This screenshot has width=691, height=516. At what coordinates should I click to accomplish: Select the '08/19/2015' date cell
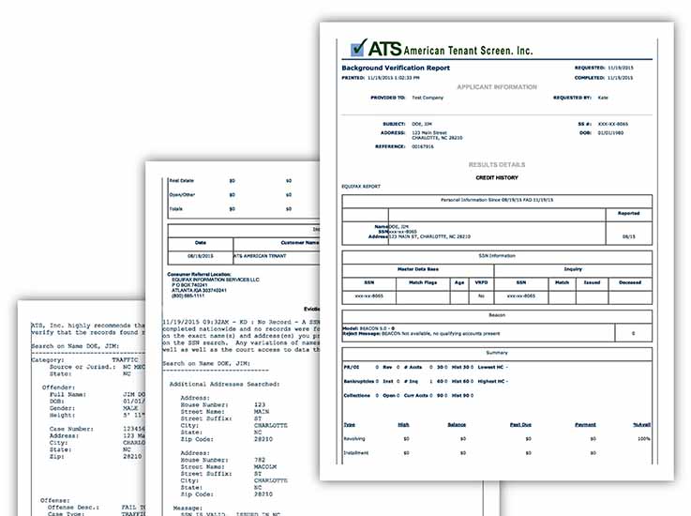[200, 256]
